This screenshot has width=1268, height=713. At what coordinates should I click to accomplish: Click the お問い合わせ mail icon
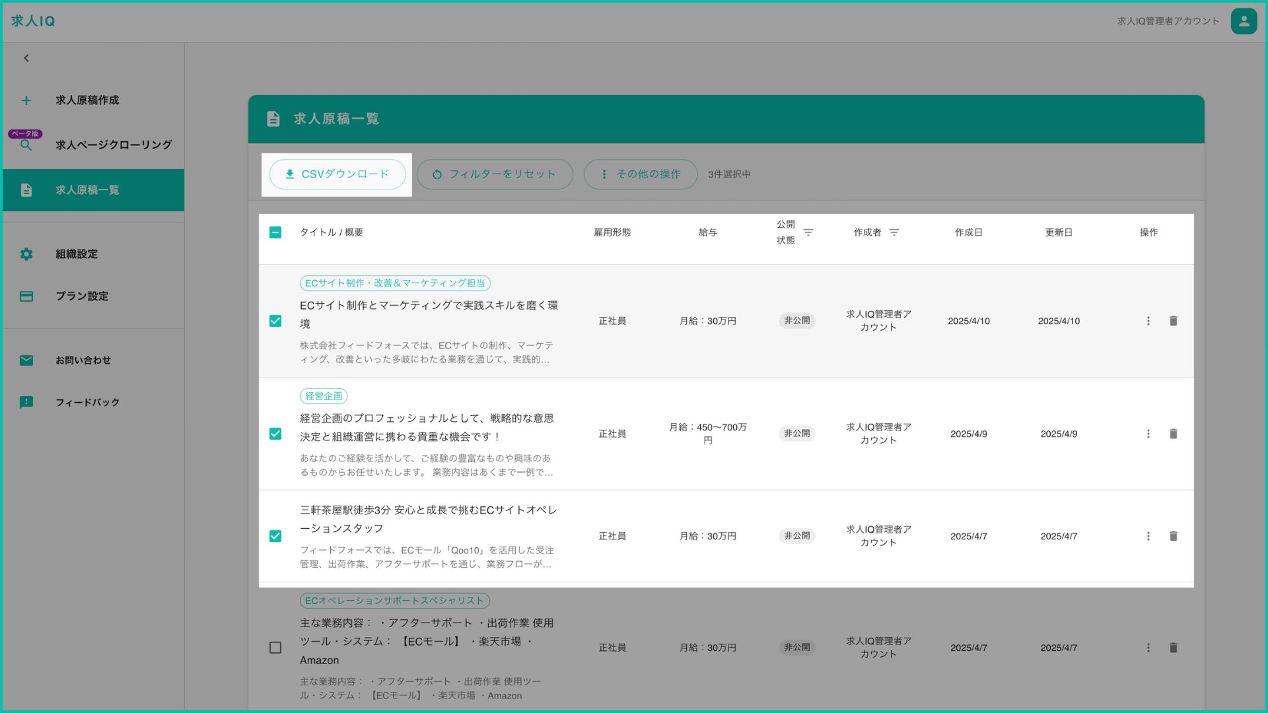pos(26,360)
